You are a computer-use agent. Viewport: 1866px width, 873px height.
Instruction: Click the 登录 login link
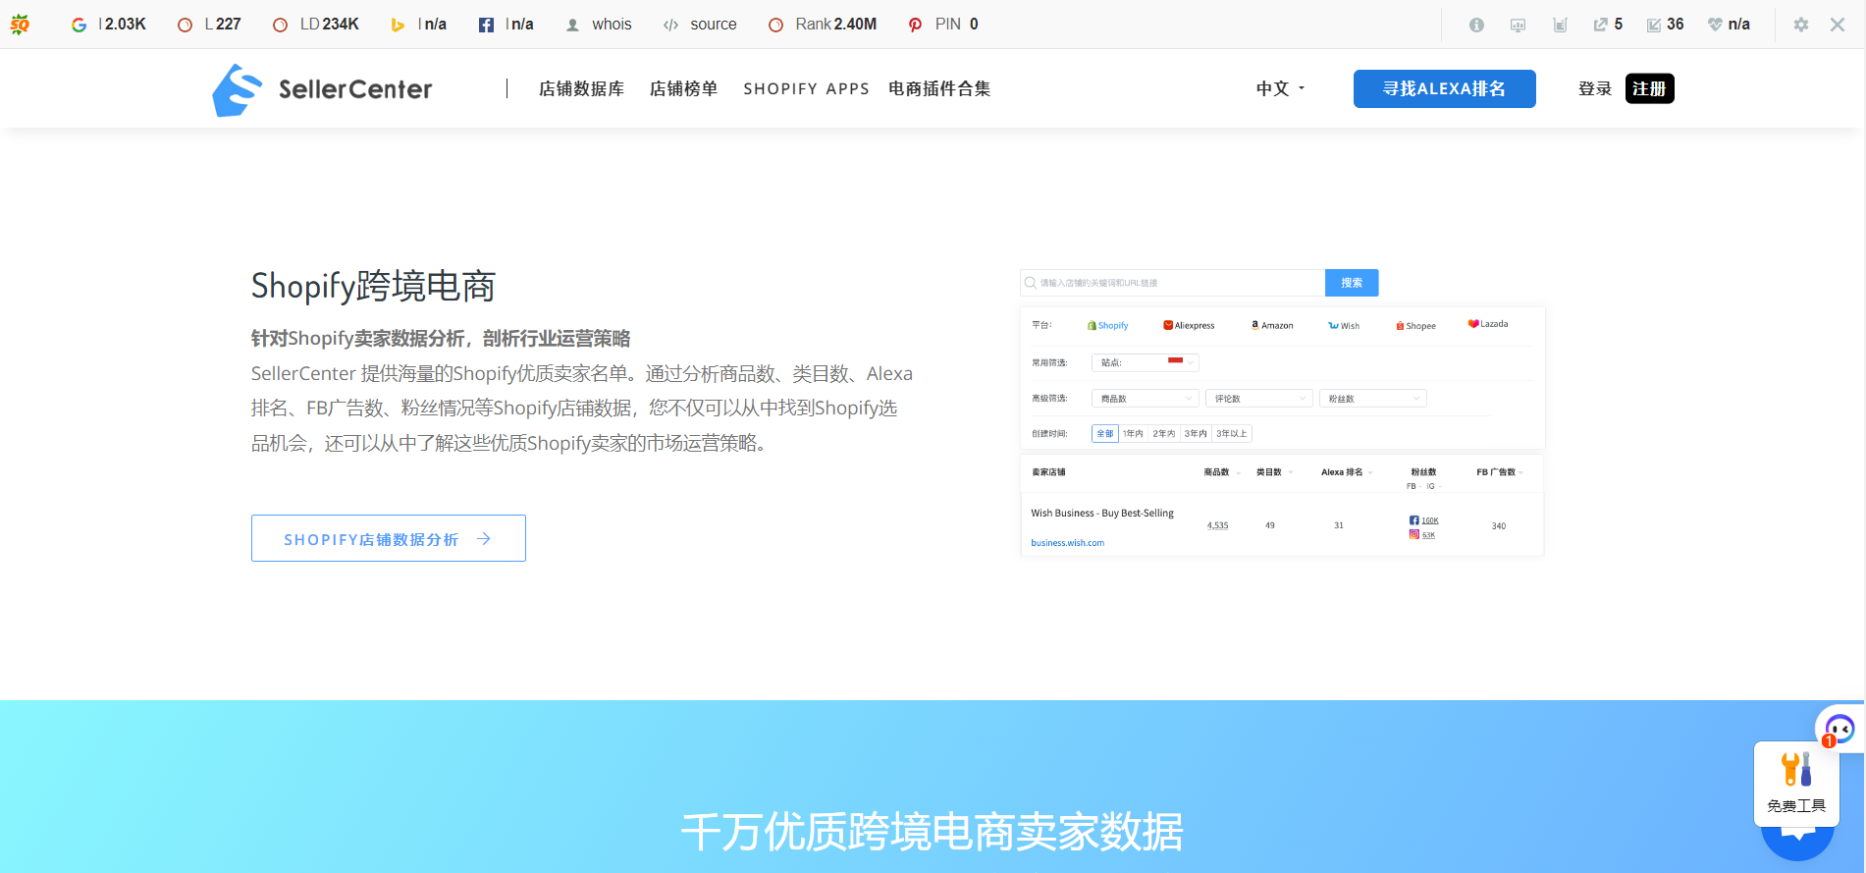(x=1595, y=88)
